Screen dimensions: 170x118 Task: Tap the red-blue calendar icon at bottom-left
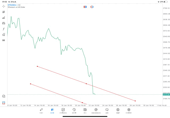click(4, 103)
